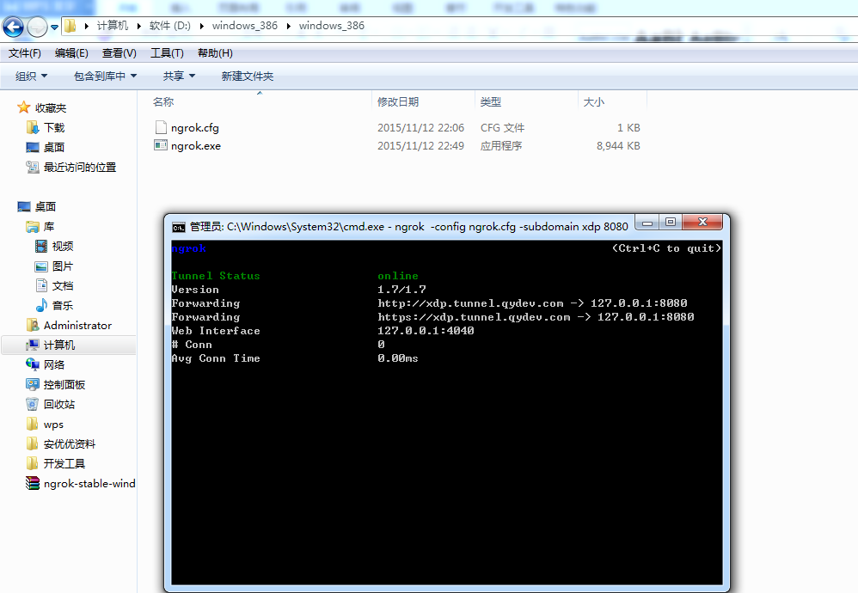This screenshot has width=858, height=593.
Task: Open the 查看(V) menu
Action: pos(120,53)
